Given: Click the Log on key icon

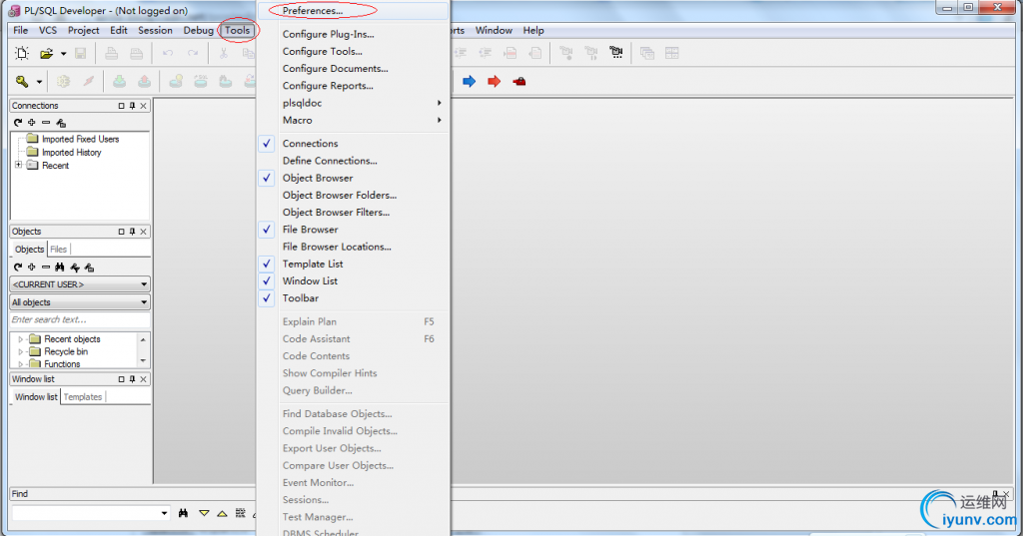Looking at the screenshot, I should pos(22,82).
